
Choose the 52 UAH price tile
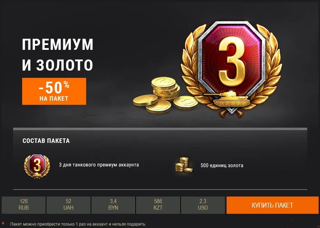(x=68, y=205)
